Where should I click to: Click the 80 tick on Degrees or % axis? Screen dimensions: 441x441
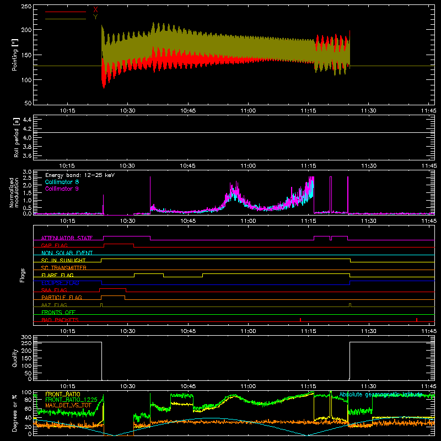click(28, 400)
